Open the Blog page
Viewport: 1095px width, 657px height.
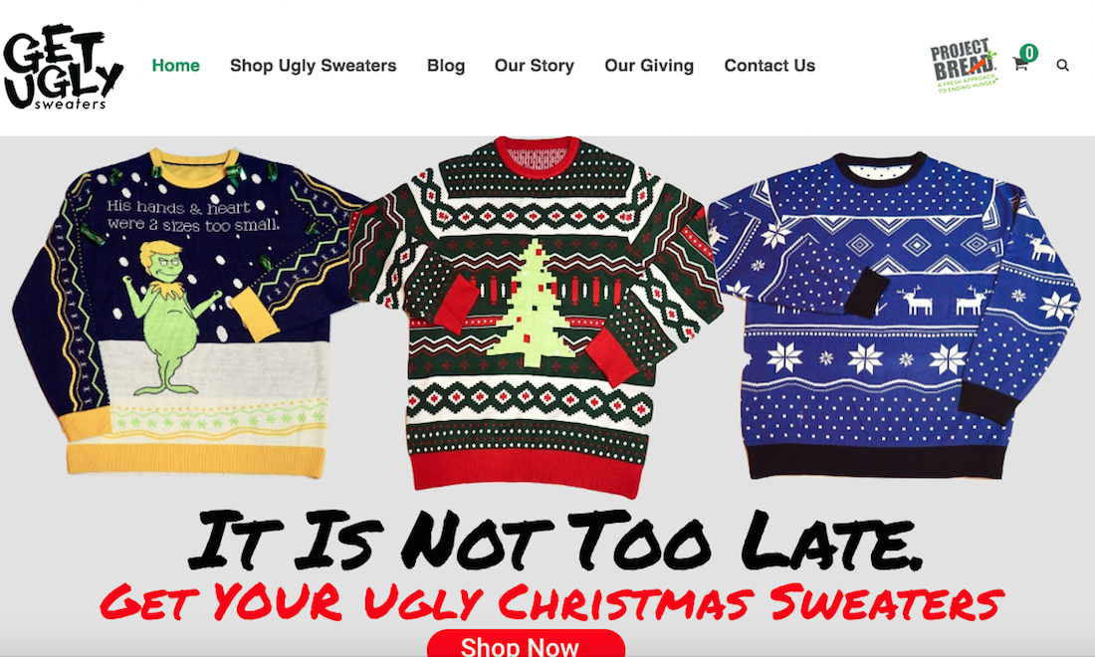[x=446, y=66]
